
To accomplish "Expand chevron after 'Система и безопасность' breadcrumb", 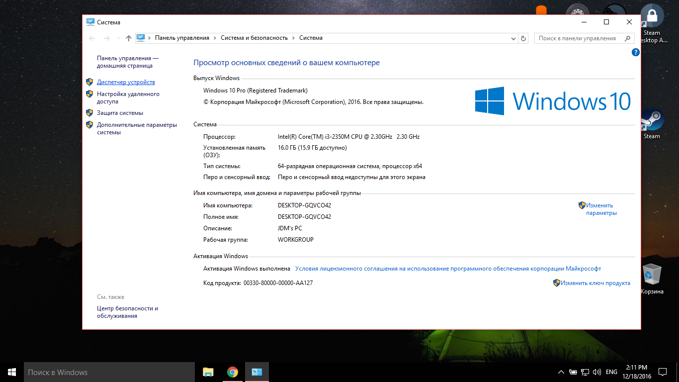I will click(293, 38).
